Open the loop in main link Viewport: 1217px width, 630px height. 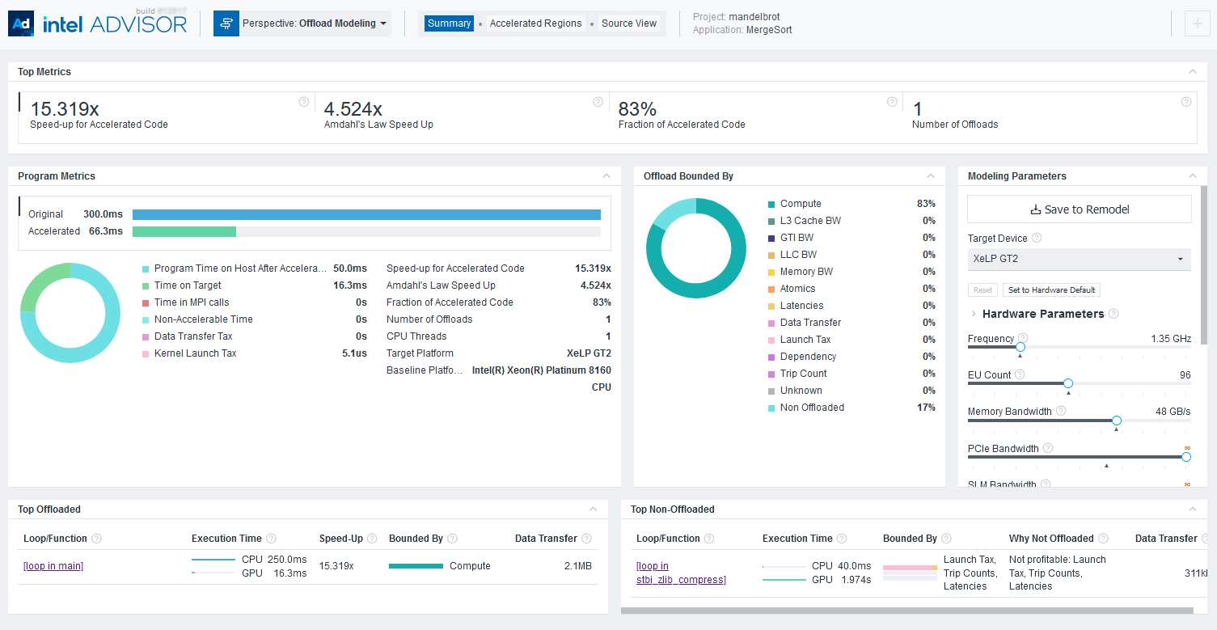(x=53, y=566)
